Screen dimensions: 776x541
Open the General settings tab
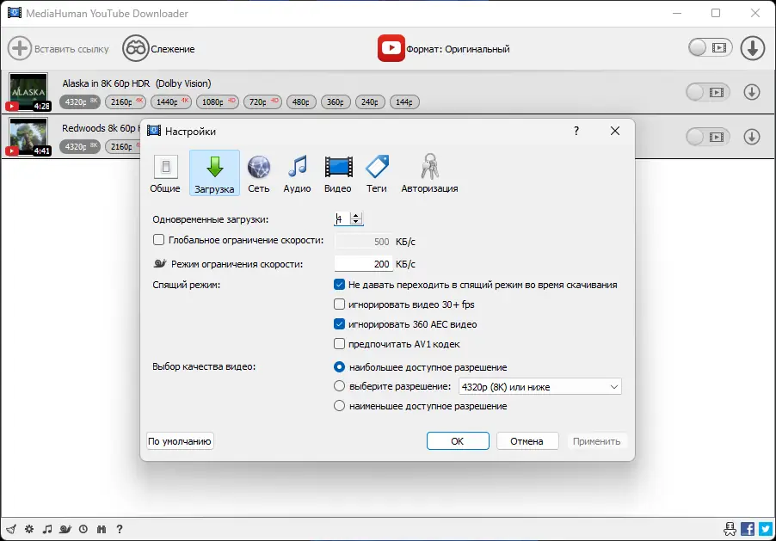tap(165, 173)
